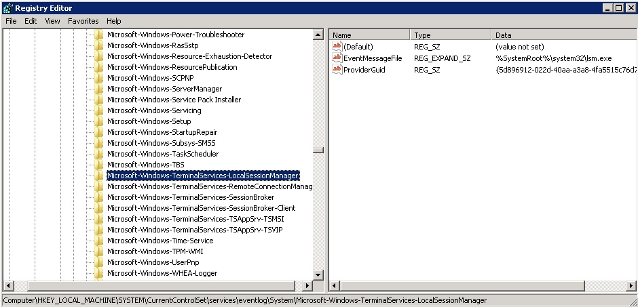
Task: Click folder icon of Microsoft-Windows-TaskScheduler
Action: [x=98, y=154]
